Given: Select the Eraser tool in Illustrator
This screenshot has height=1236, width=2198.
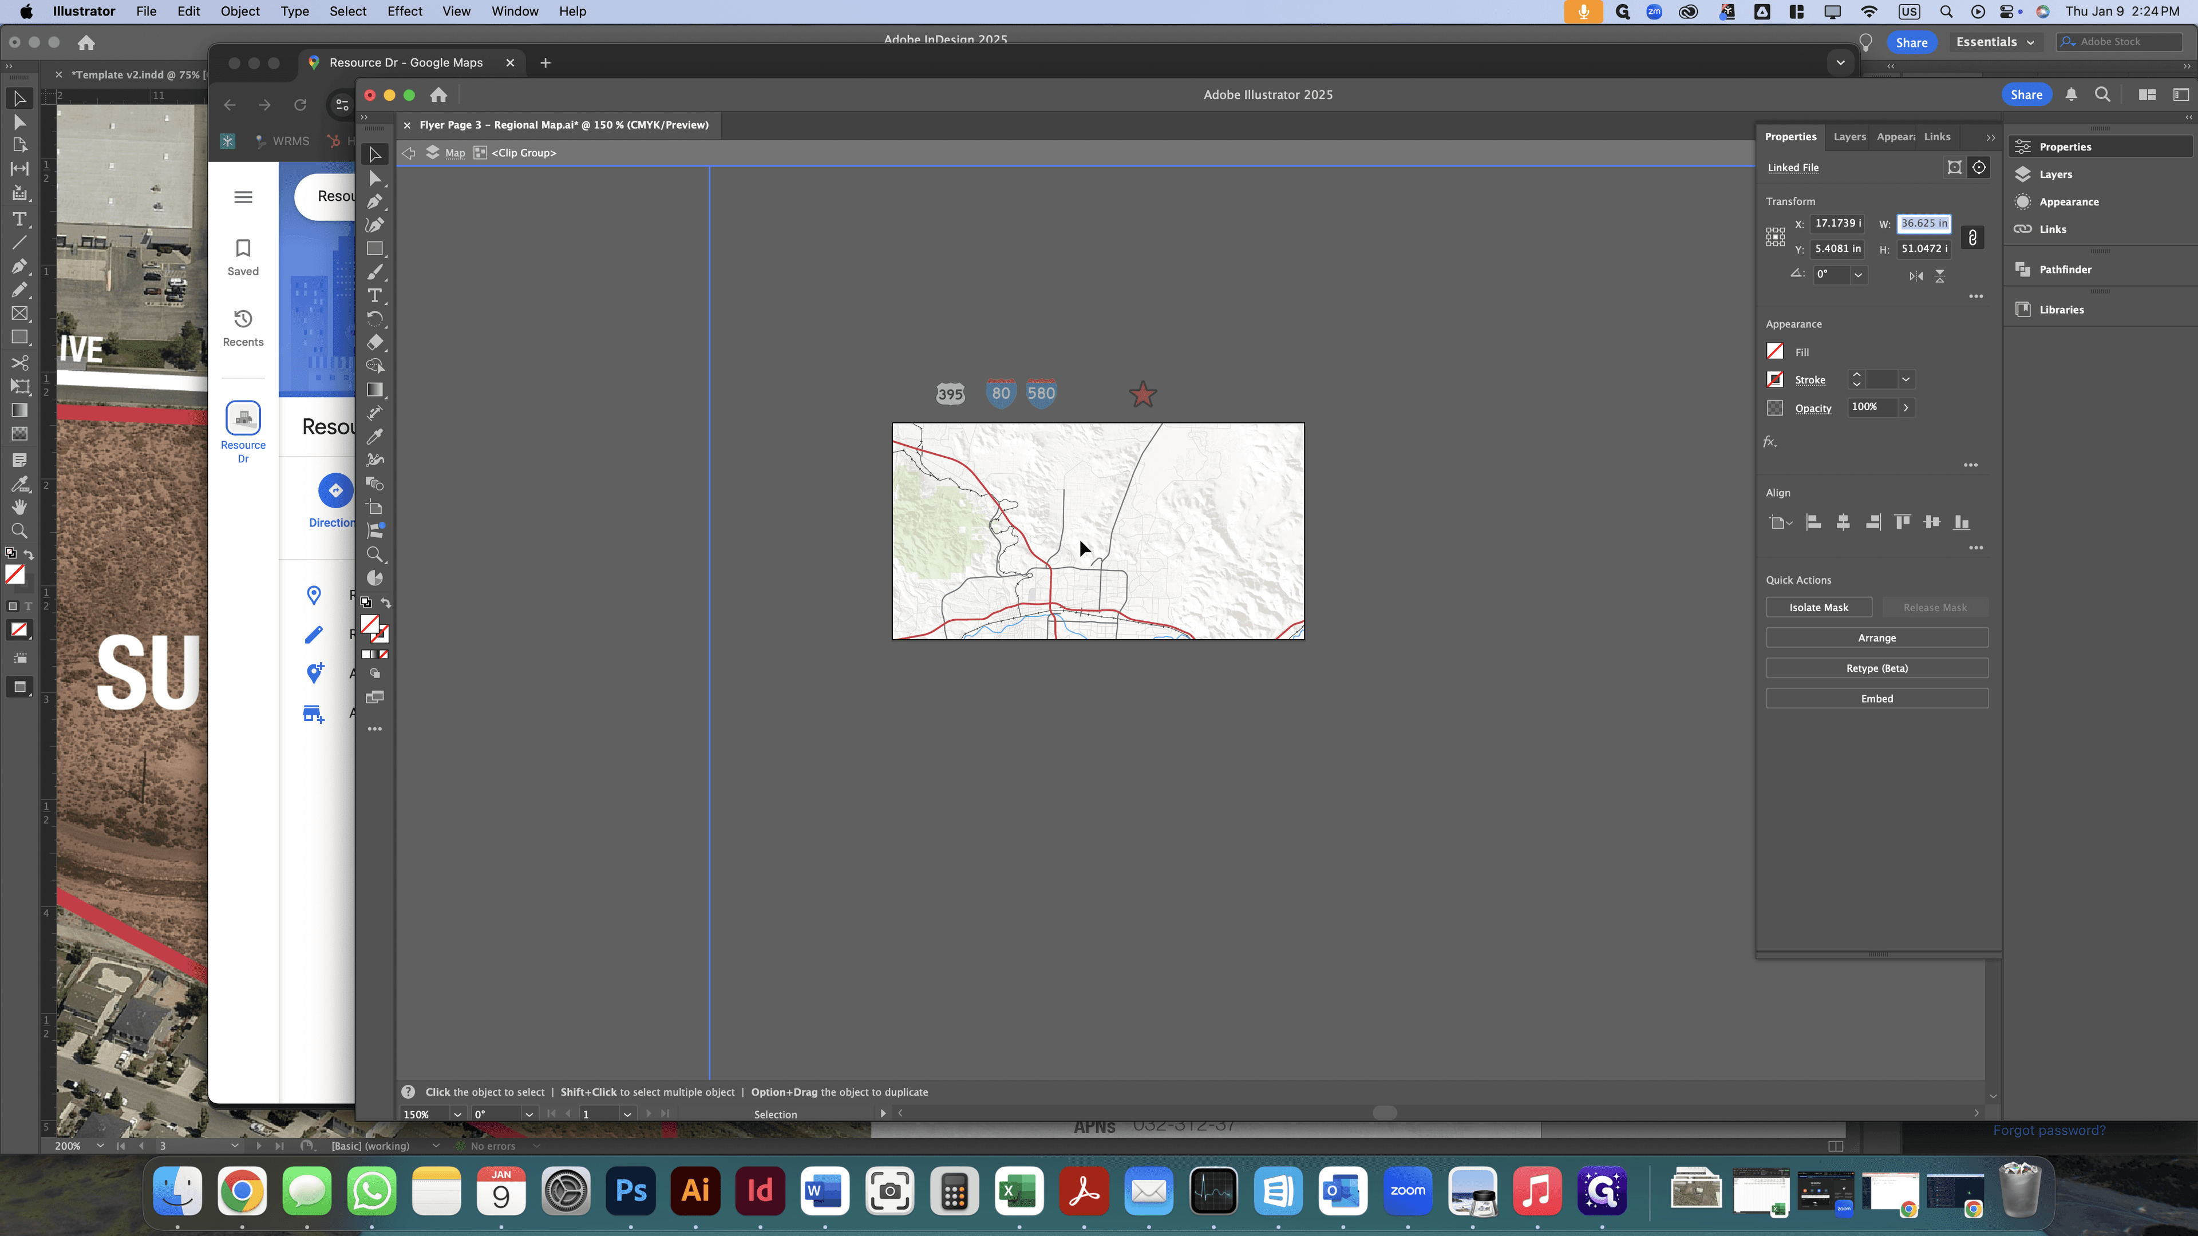Looking at the screenshot, I should pos(374,342).
